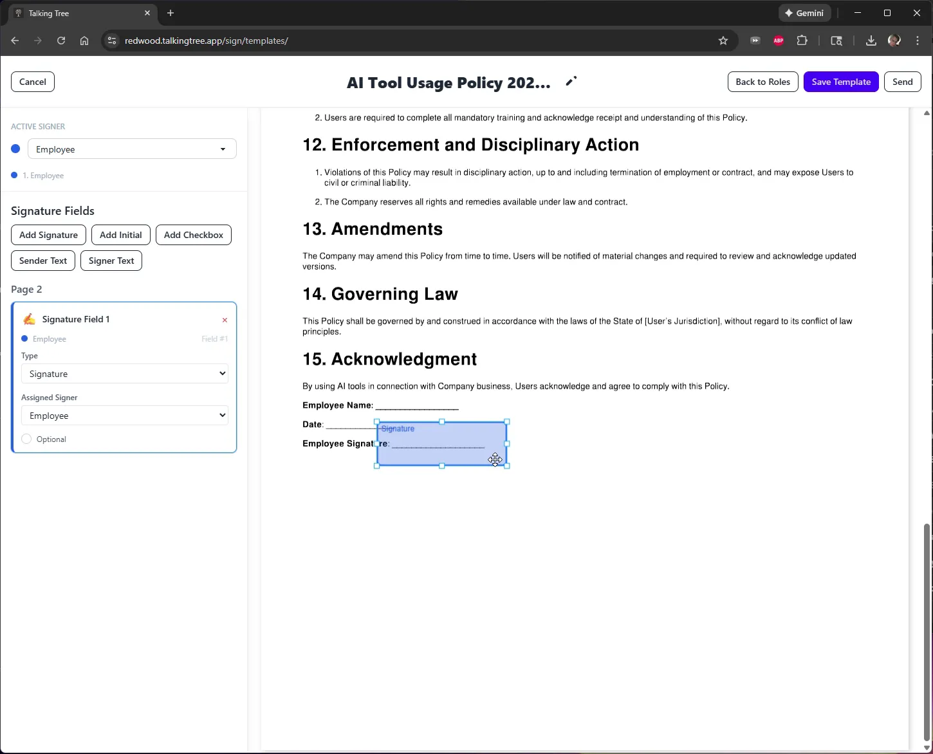Screen dimensions: 933x754
Task: Bookmark this page with the star
Action: pyautogui.click(x=723, y=41)
